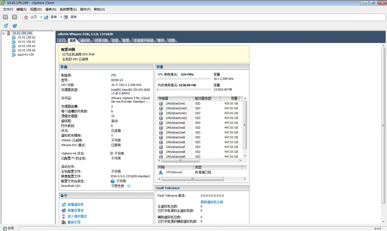This screenshot has width=387, height=231.
Task: Click the New Virtual Machine (新建虚拟机) link
Action: click(76, 205)
